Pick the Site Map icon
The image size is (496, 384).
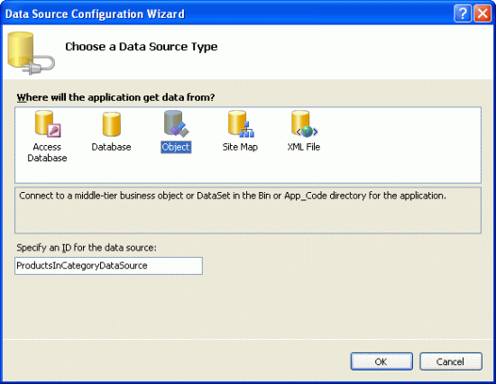click(x=241, y=124)
